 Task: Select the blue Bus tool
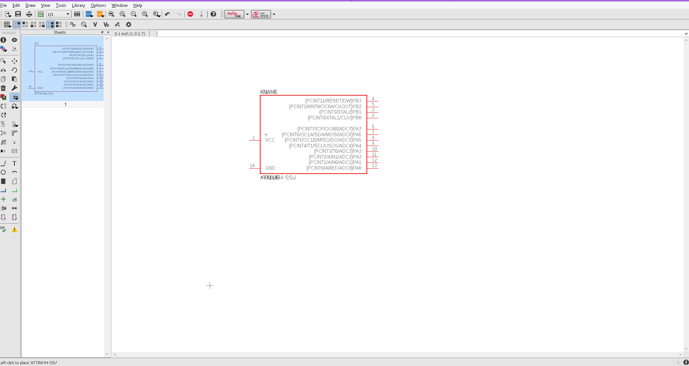coord(4,190)
